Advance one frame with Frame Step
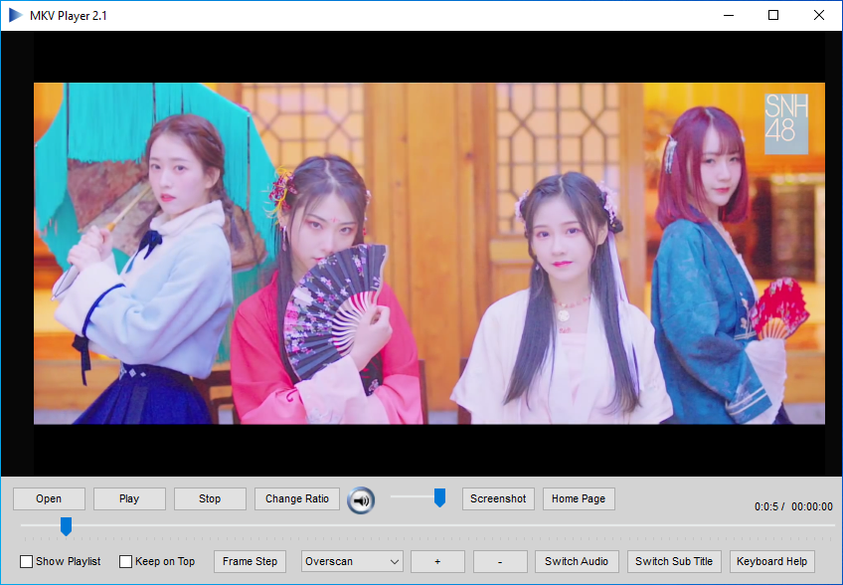This screenshot has width=843, height=585. [251, 562]
